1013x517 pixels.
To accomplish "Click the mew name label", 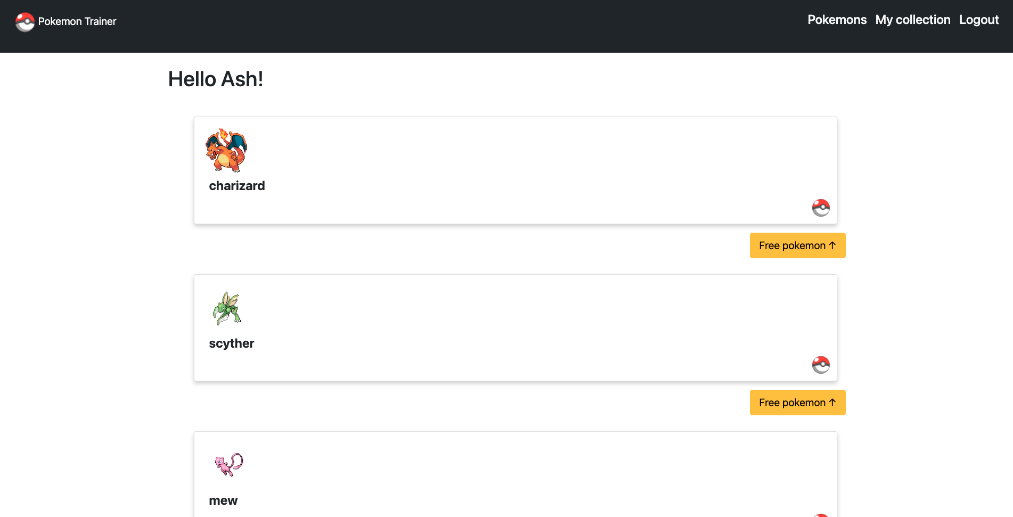I will tap(223, 500).
